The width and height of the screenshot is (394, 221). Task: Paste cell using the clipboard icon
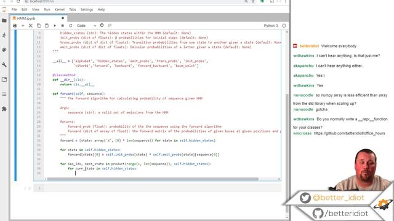(47, 26)
